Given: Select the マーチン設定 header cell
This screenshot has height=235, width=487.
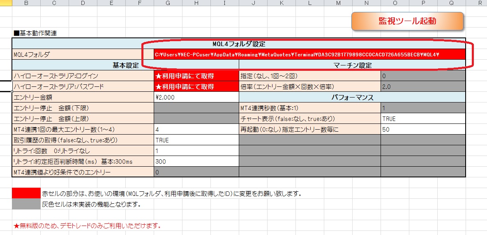Looking at the screenshot, I should 352,65.
